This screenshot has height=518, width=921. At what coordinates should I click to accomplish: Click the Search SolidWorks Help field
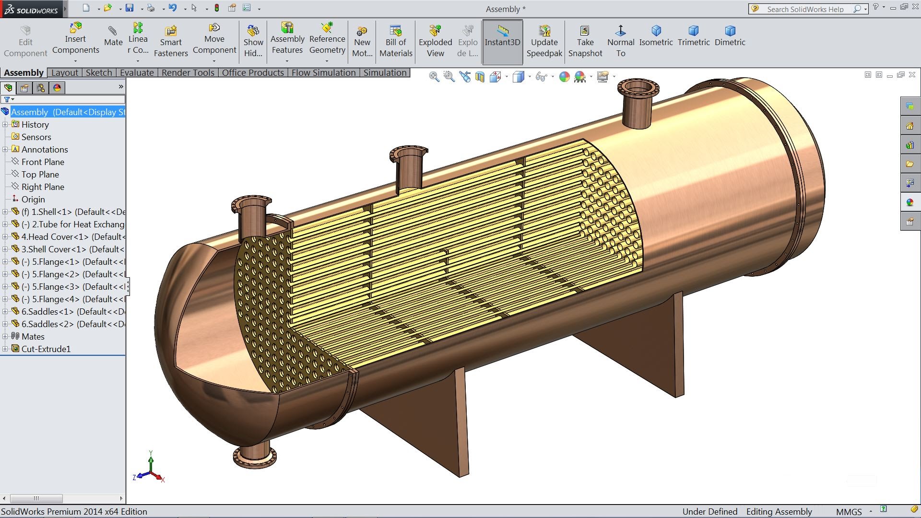coord(805,9)
